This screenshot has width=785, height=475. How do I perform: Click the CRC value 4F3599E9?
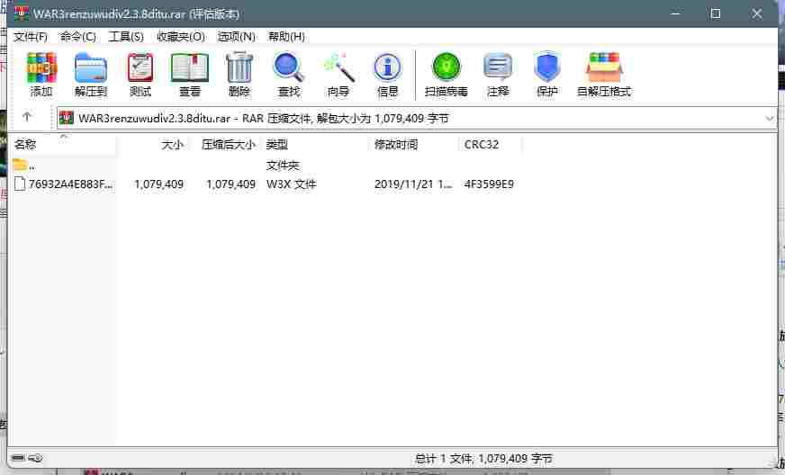pos(489,184)
